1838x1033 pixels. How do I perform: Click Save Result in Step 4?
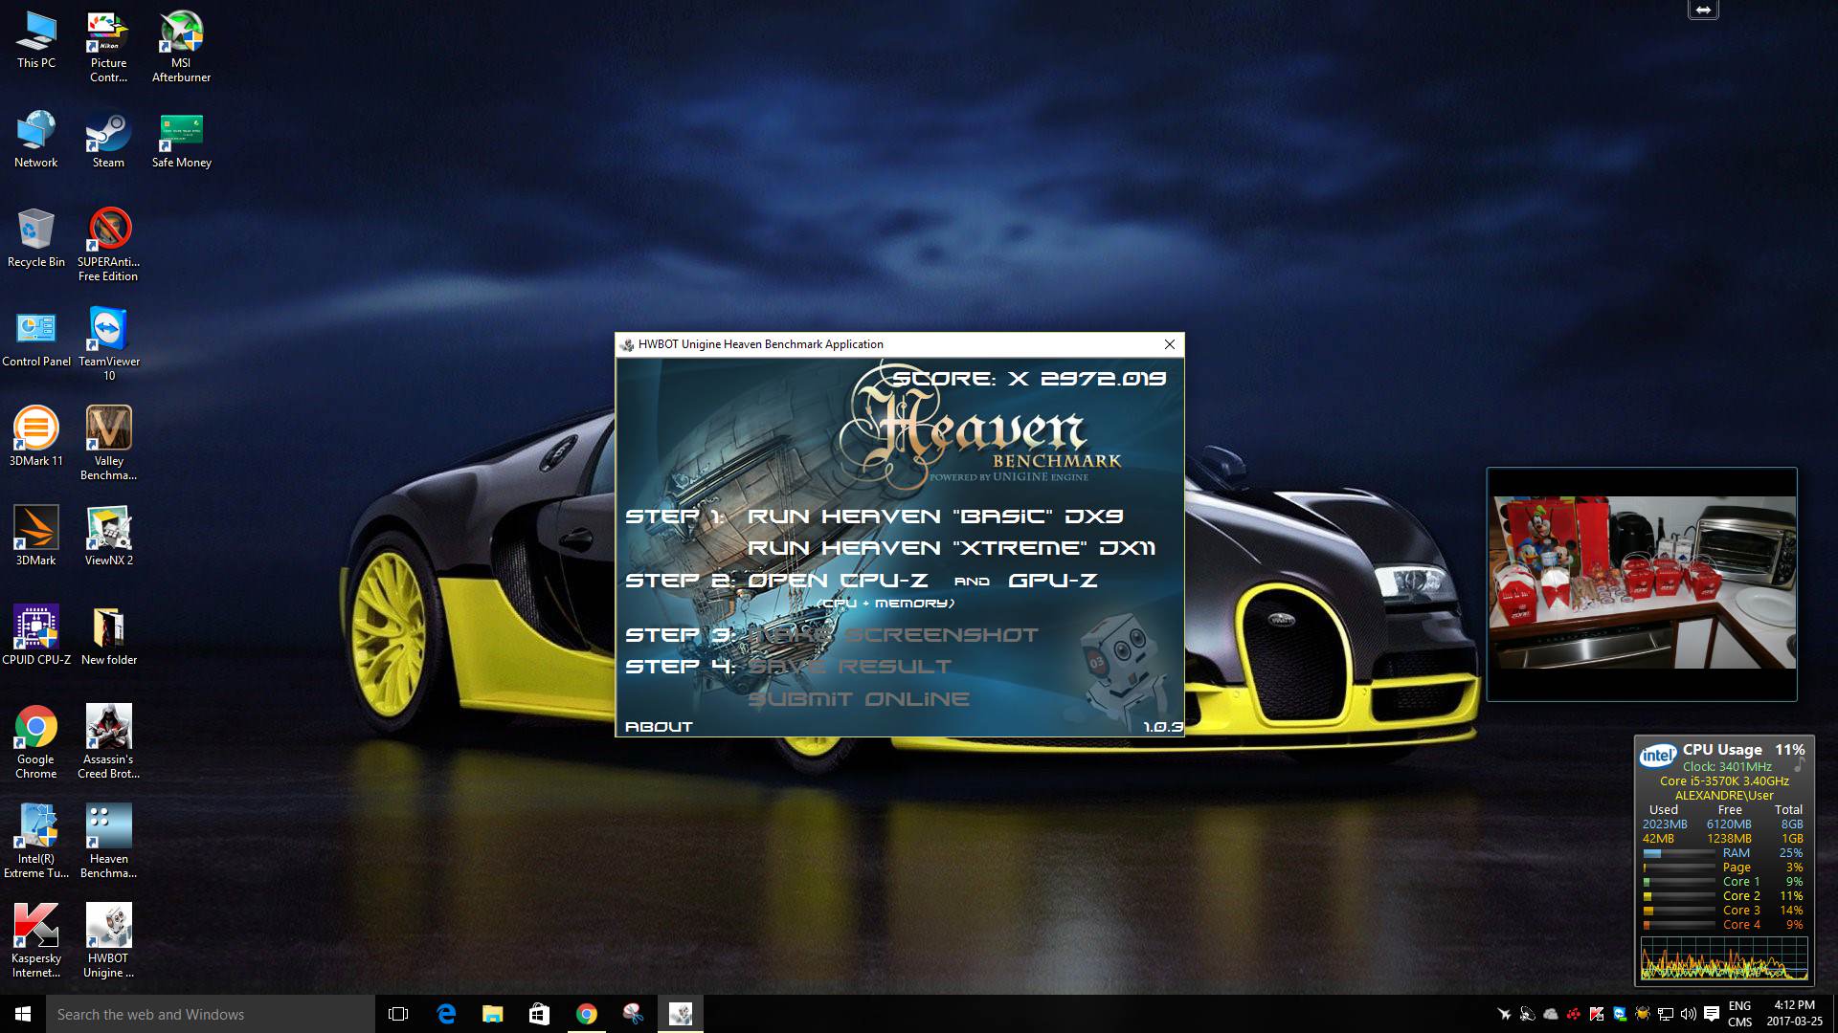click(x=850, y=667)
